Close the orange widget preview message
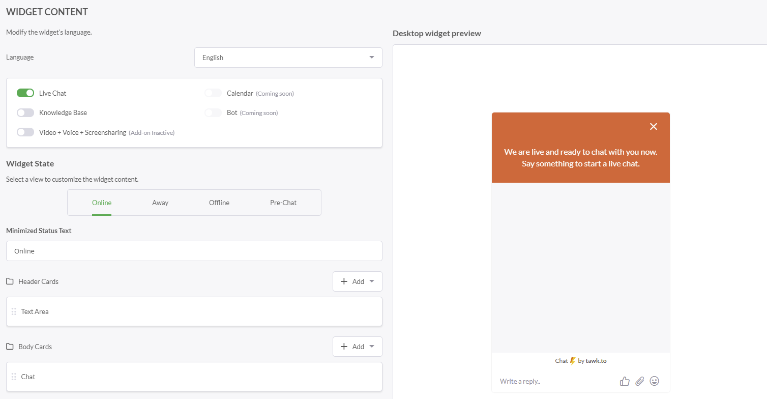 (654, 126)
